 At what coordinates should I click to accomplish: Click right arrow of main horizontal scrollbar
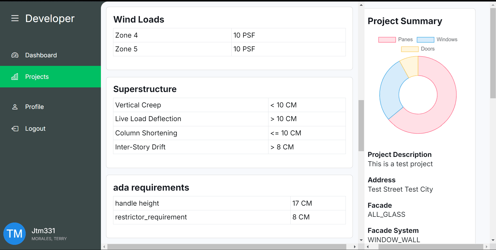(x=355, y=247)
